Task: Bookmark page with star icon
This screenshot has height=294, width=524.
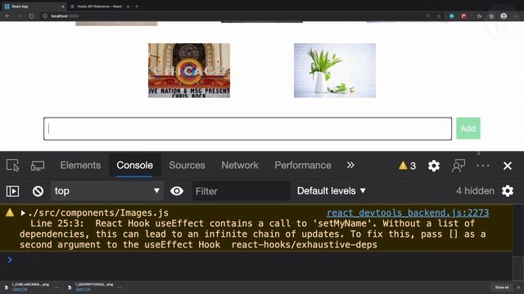Action: (439, 16)
